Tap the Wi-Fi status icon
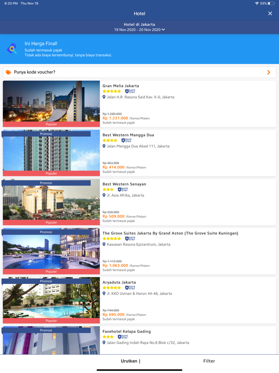 click(257, 3)
